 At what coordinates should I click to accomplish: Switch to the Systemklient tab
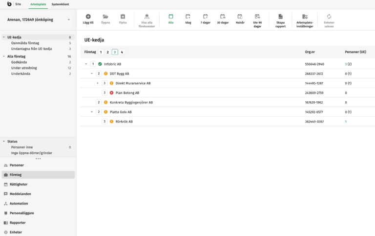[61, 4]
